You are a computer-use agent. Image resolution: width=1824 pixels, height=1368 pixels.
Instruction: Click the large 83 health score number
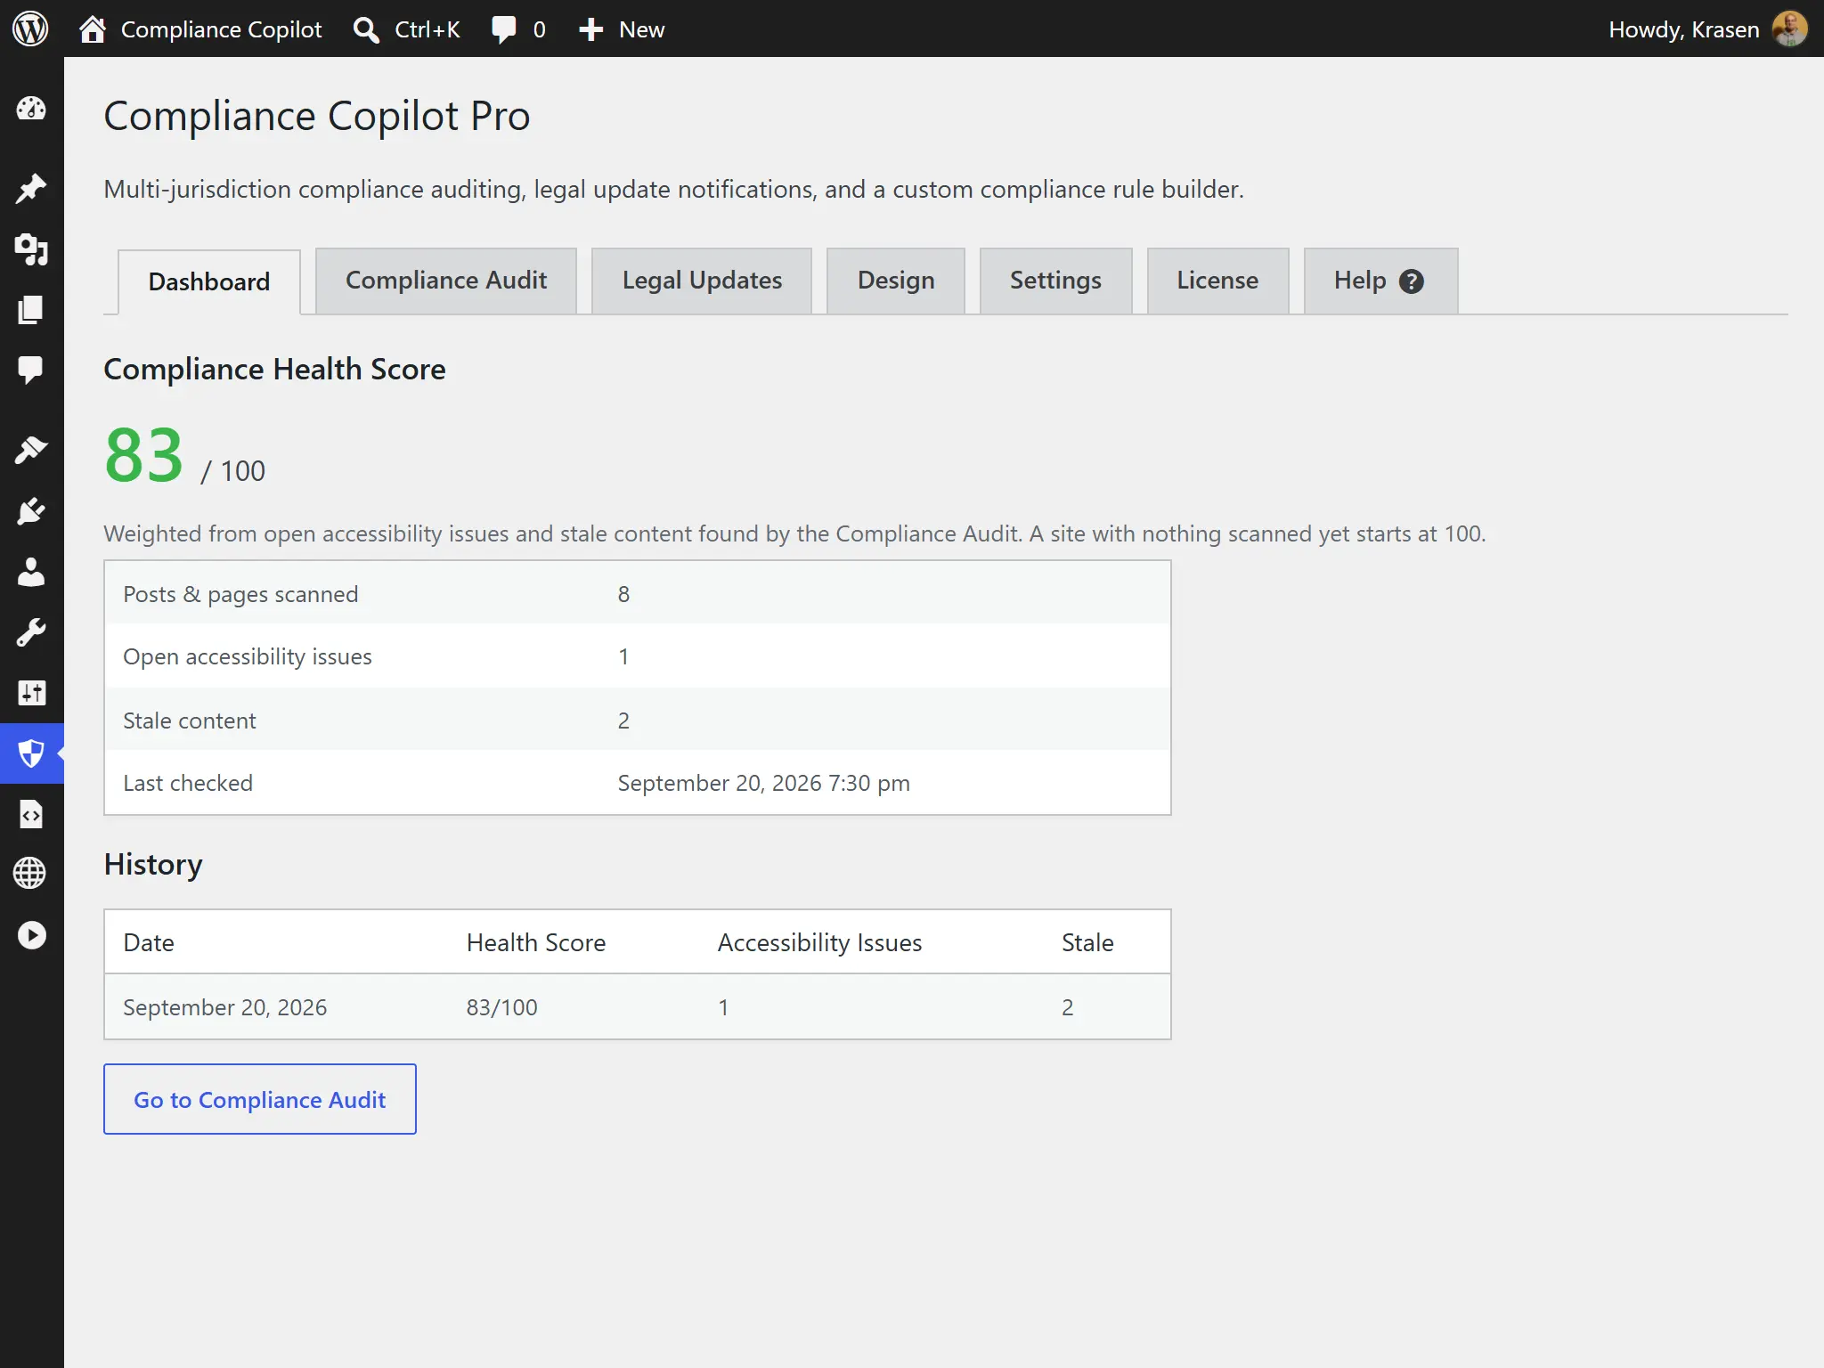144,455
